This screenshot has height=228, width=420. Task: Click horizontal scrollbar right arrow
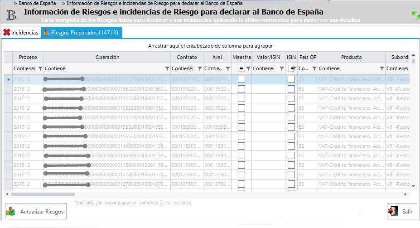405,194
